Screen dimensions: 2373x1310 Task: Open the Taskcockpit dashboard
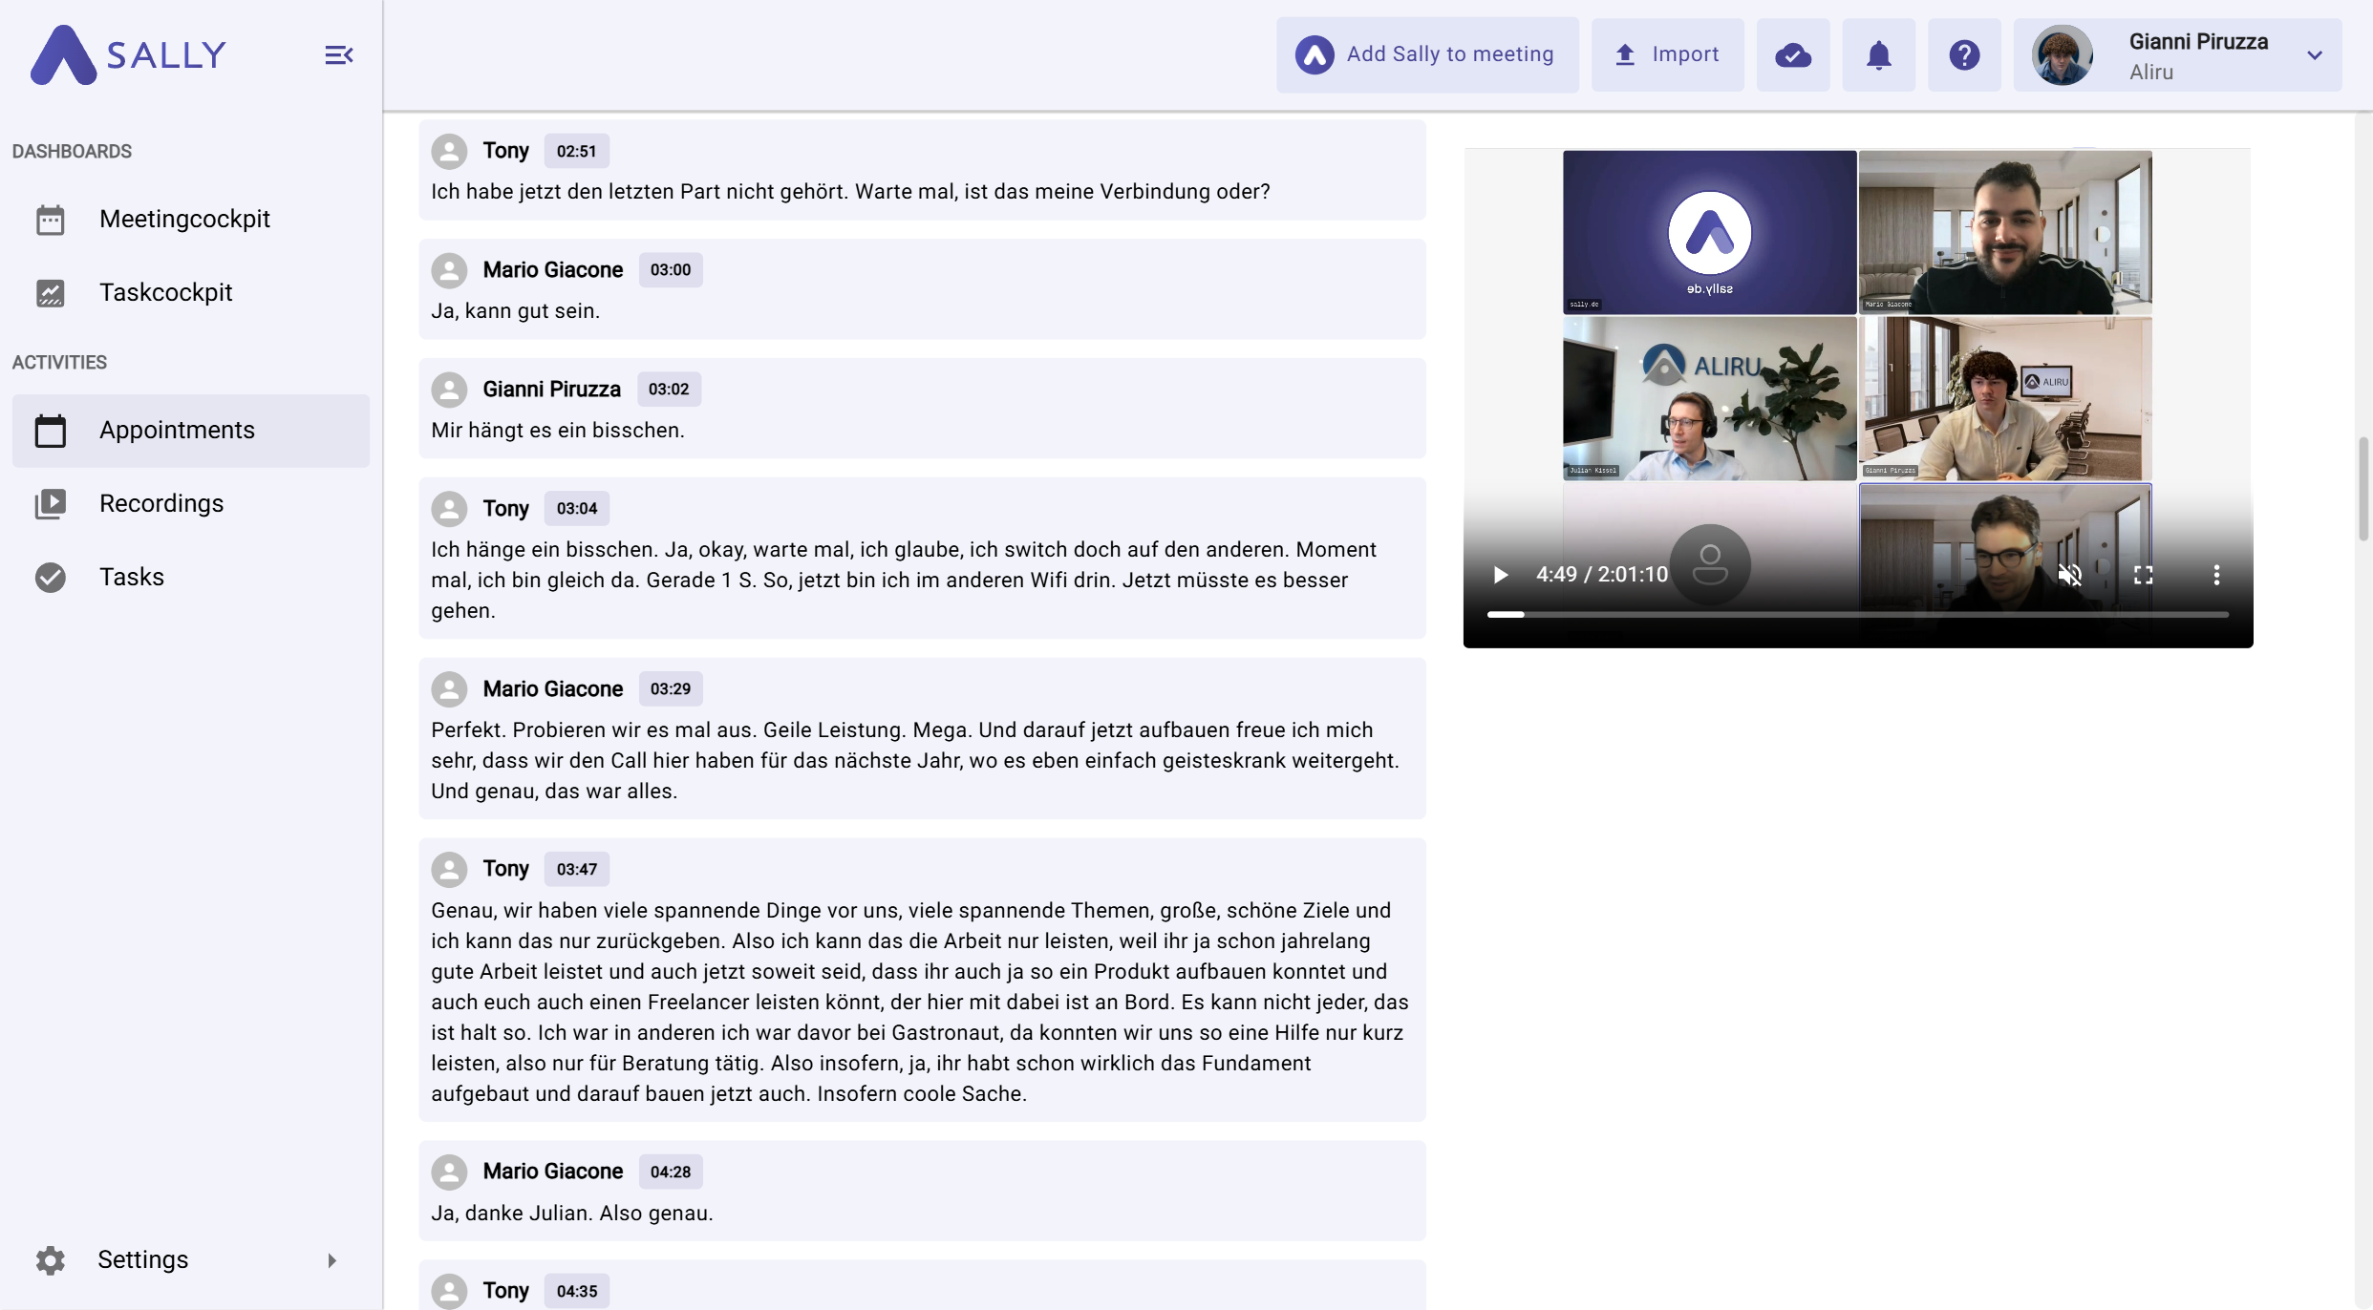[x=166, y=292]
